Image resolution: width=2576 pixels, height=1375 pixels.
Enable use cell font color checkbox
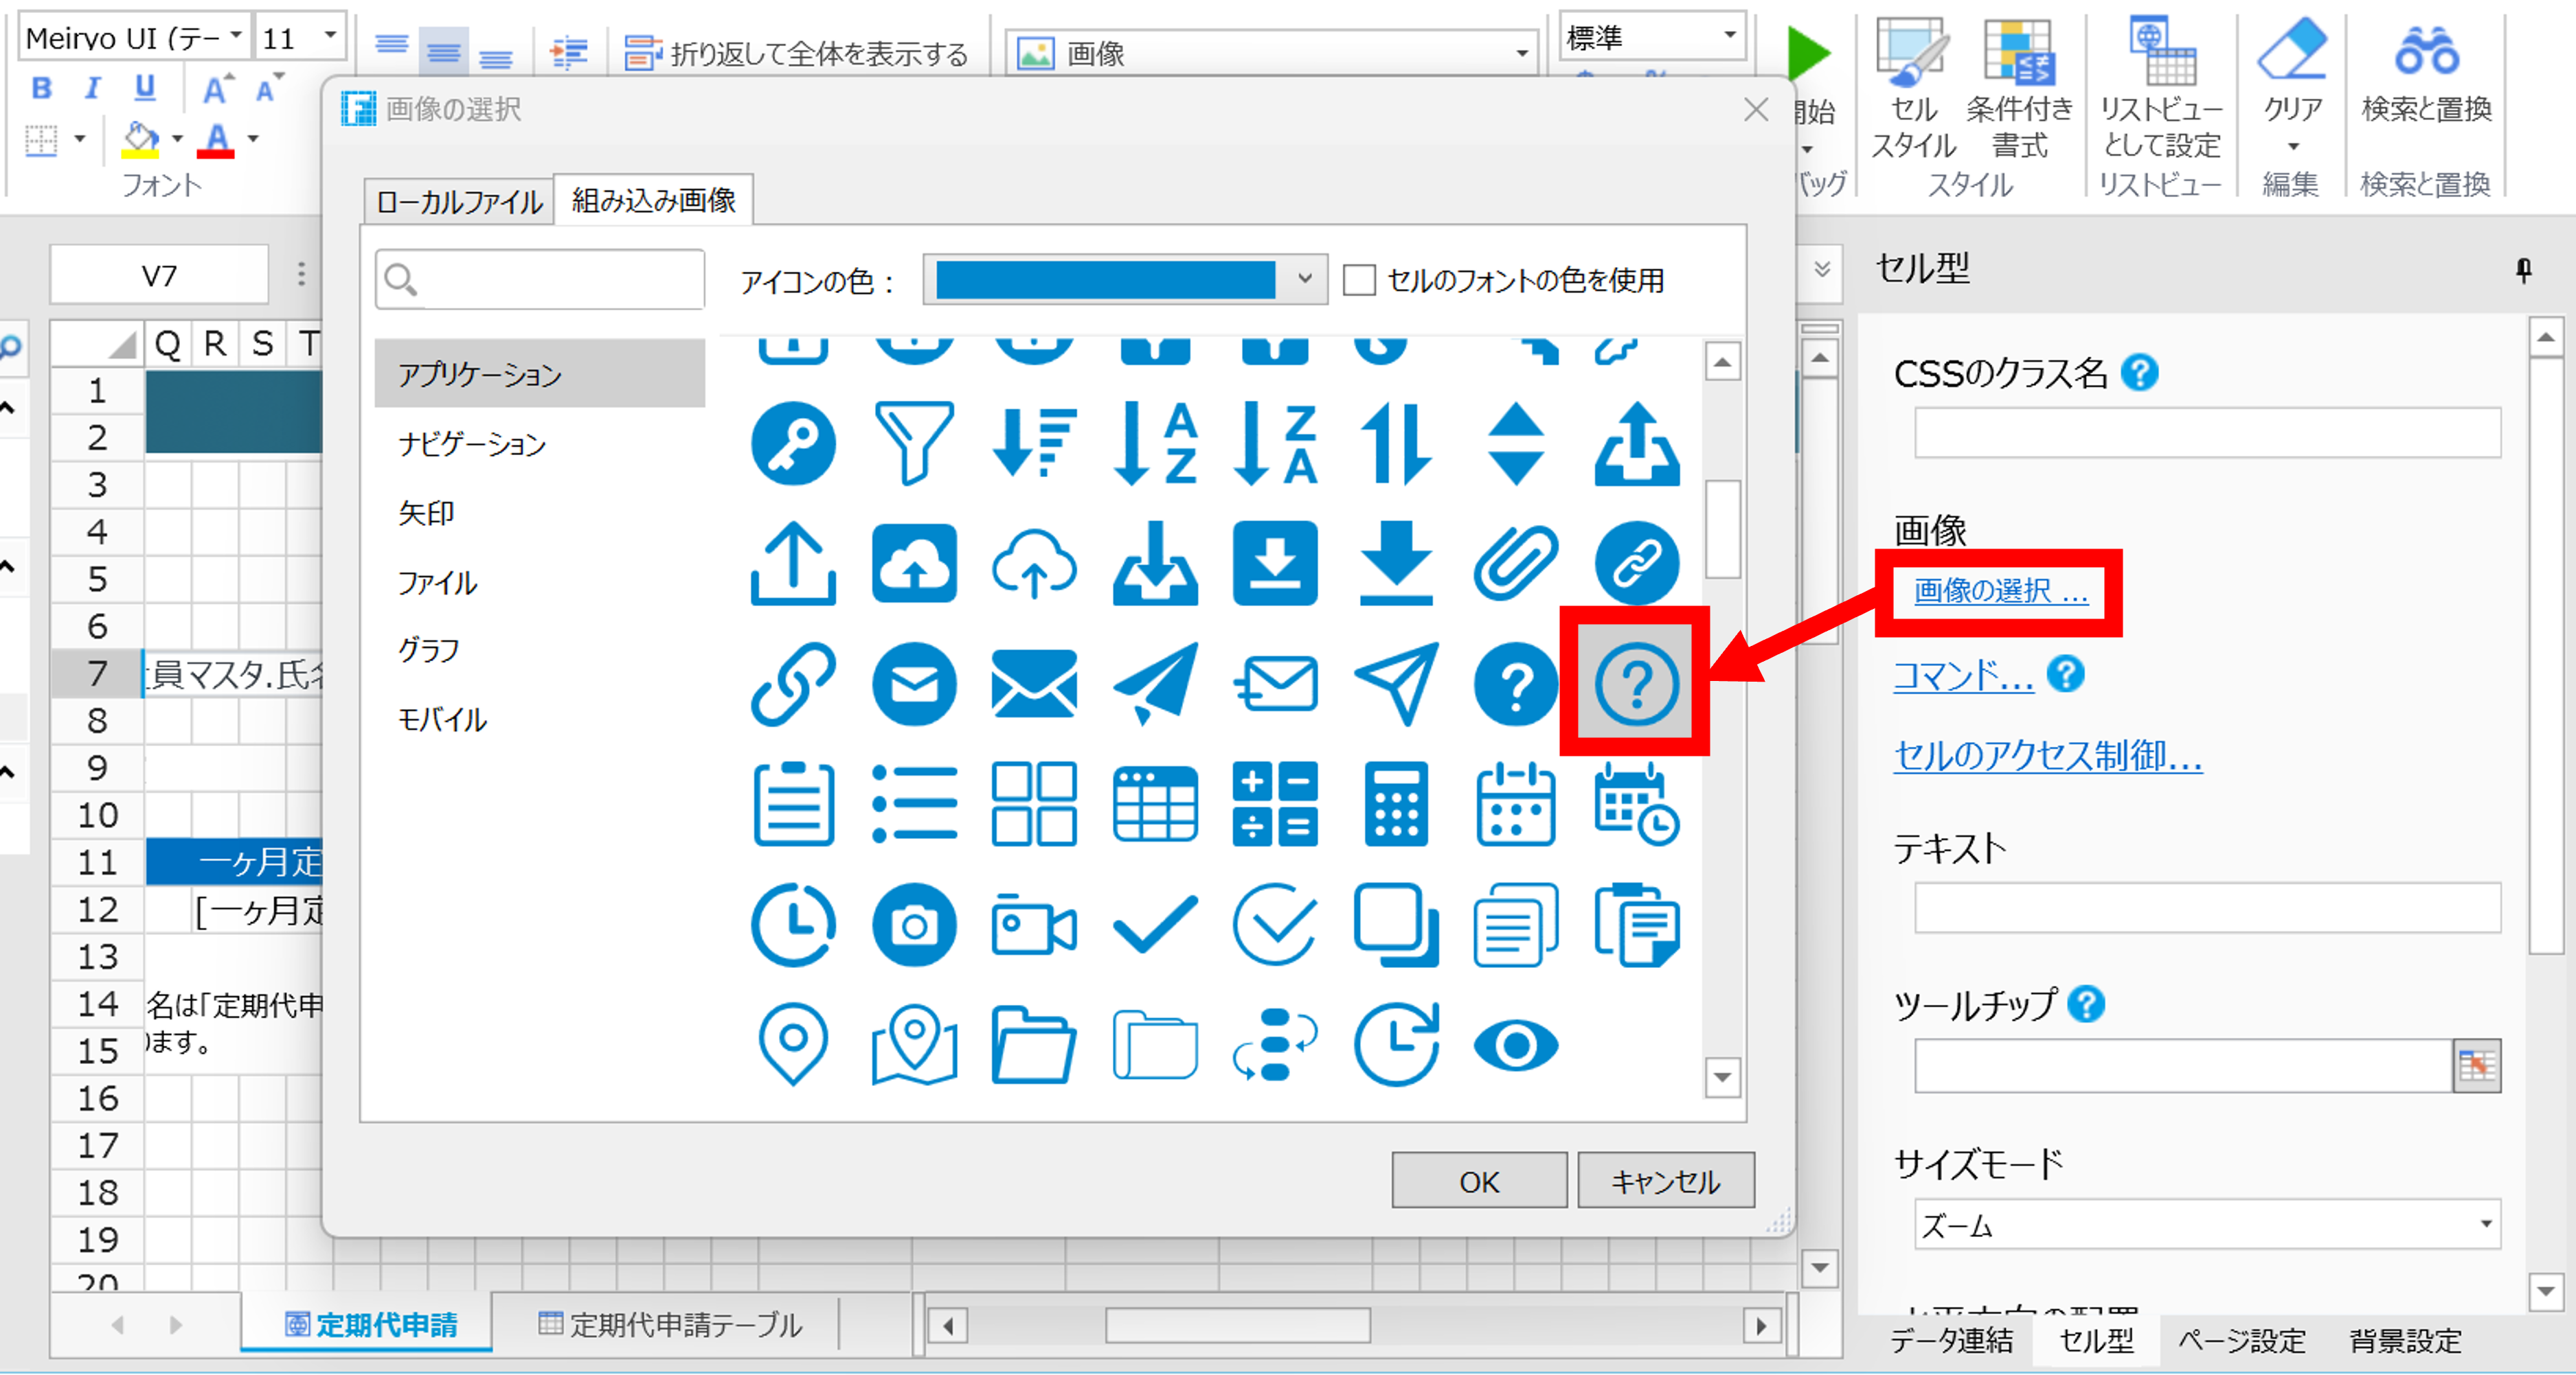pyautogui.click(x=1358, y=280)
